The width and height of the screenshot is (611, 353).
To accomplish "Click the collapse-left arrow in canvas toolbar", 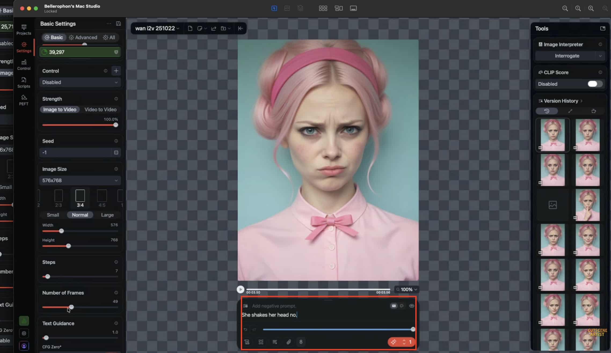I will point(240,28).
